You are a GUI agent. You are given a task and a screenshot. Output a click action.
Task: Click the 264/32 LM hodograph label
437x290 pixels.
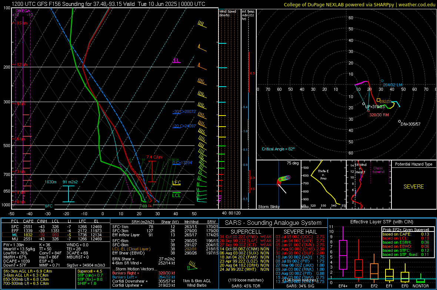(393, 85)
